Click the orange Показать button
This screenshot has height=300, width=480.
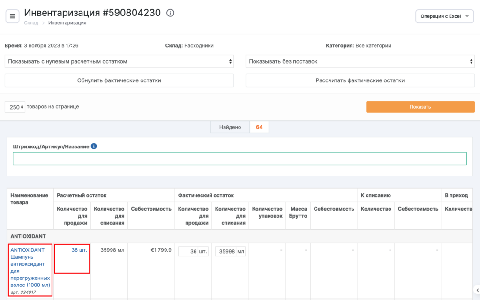tap(420, 107)
